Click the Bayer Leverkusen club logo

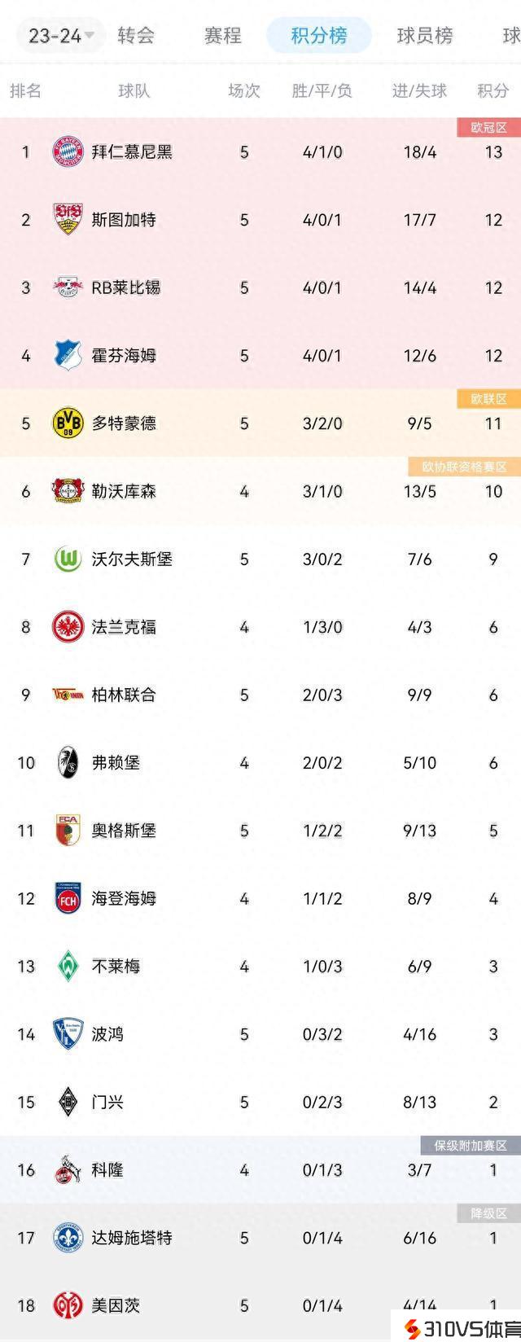pyautogui.click(x=68, y=491)
